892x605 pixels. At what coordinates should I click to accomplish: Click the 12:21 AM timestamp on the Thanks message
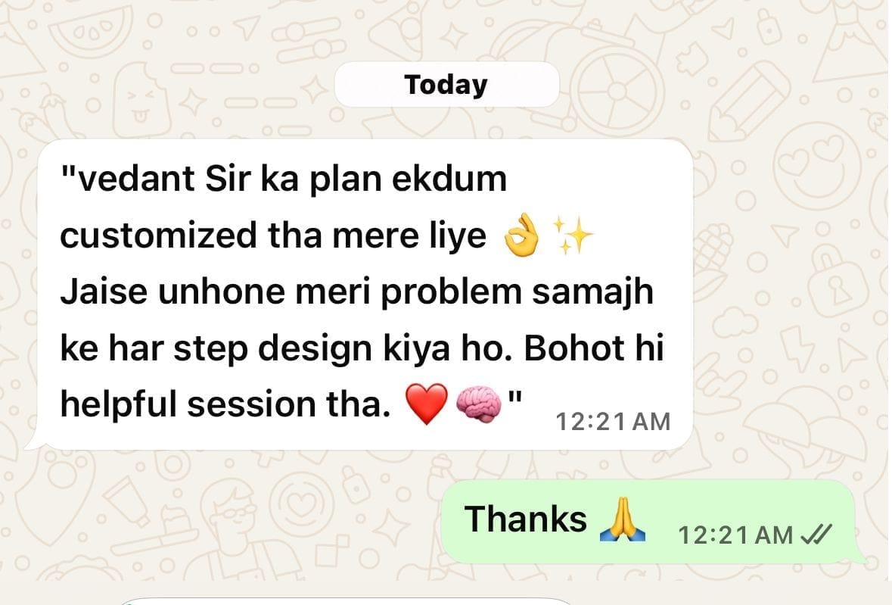coord(735,535)
